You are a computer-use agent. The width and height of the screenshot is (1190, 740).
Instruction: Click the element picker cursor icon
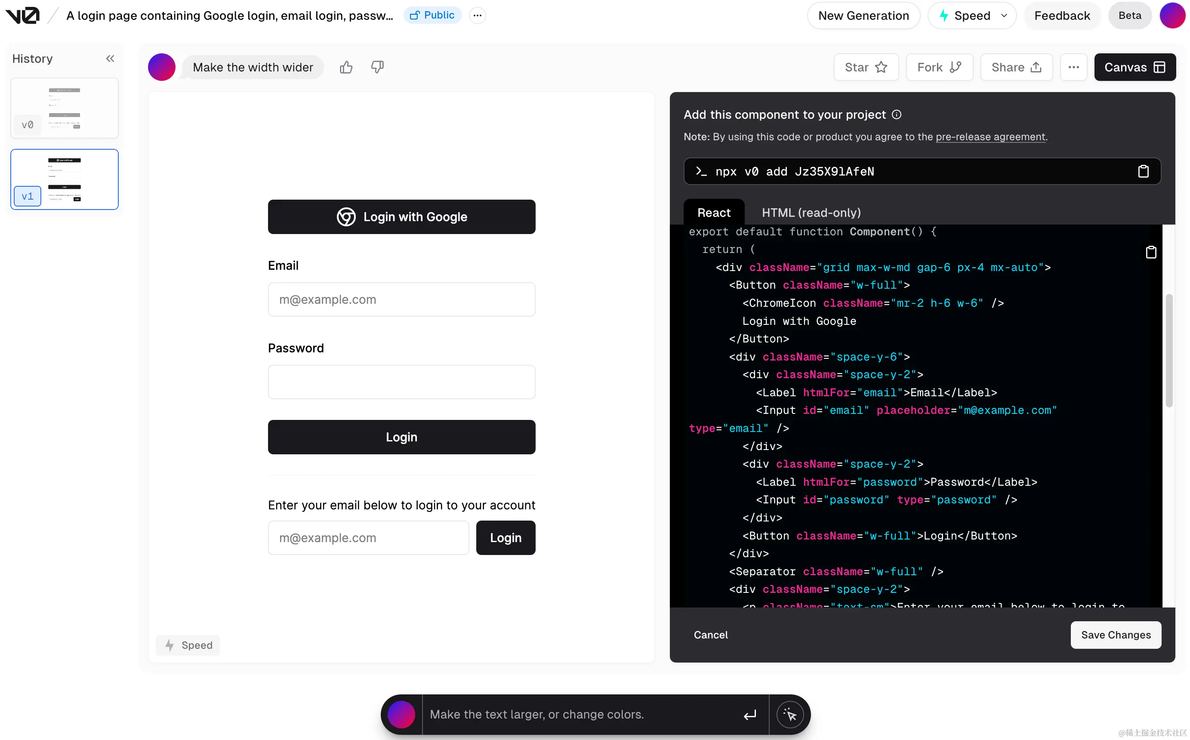click(x=790, y=715)
